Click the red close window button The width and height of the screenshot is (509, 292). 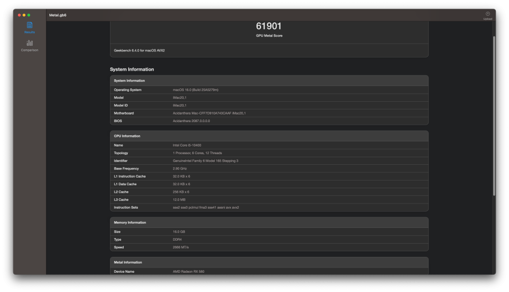[19, 15]
